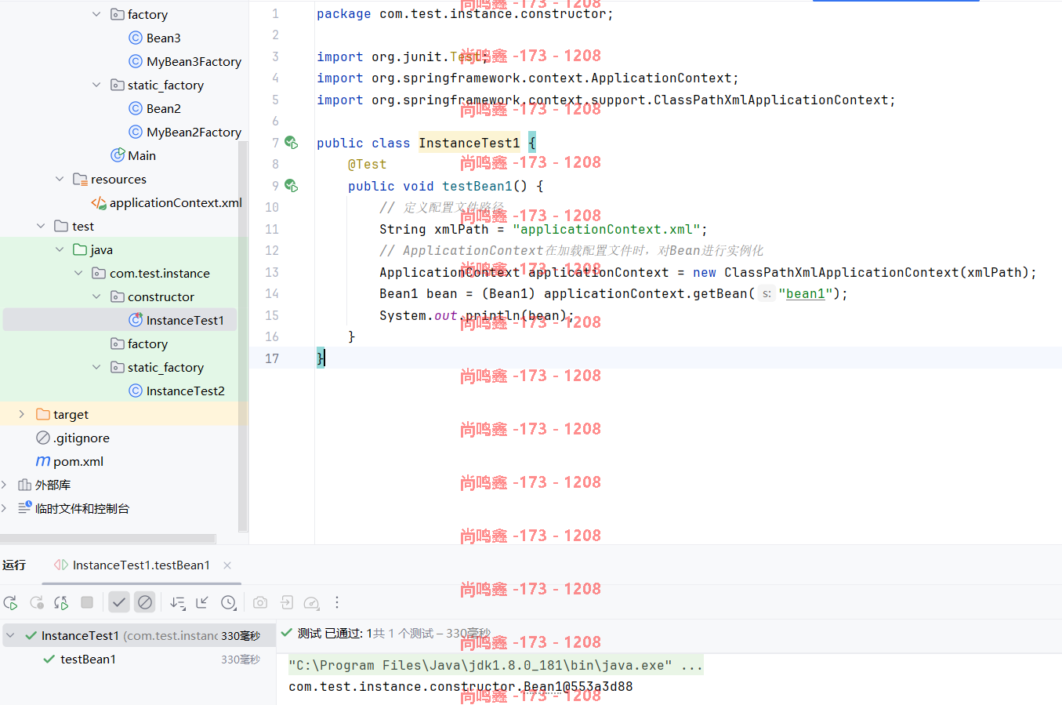This screenshot has height=705, width=1062.
Task: Collapse the java folder under test
Action: click(60, 249)
